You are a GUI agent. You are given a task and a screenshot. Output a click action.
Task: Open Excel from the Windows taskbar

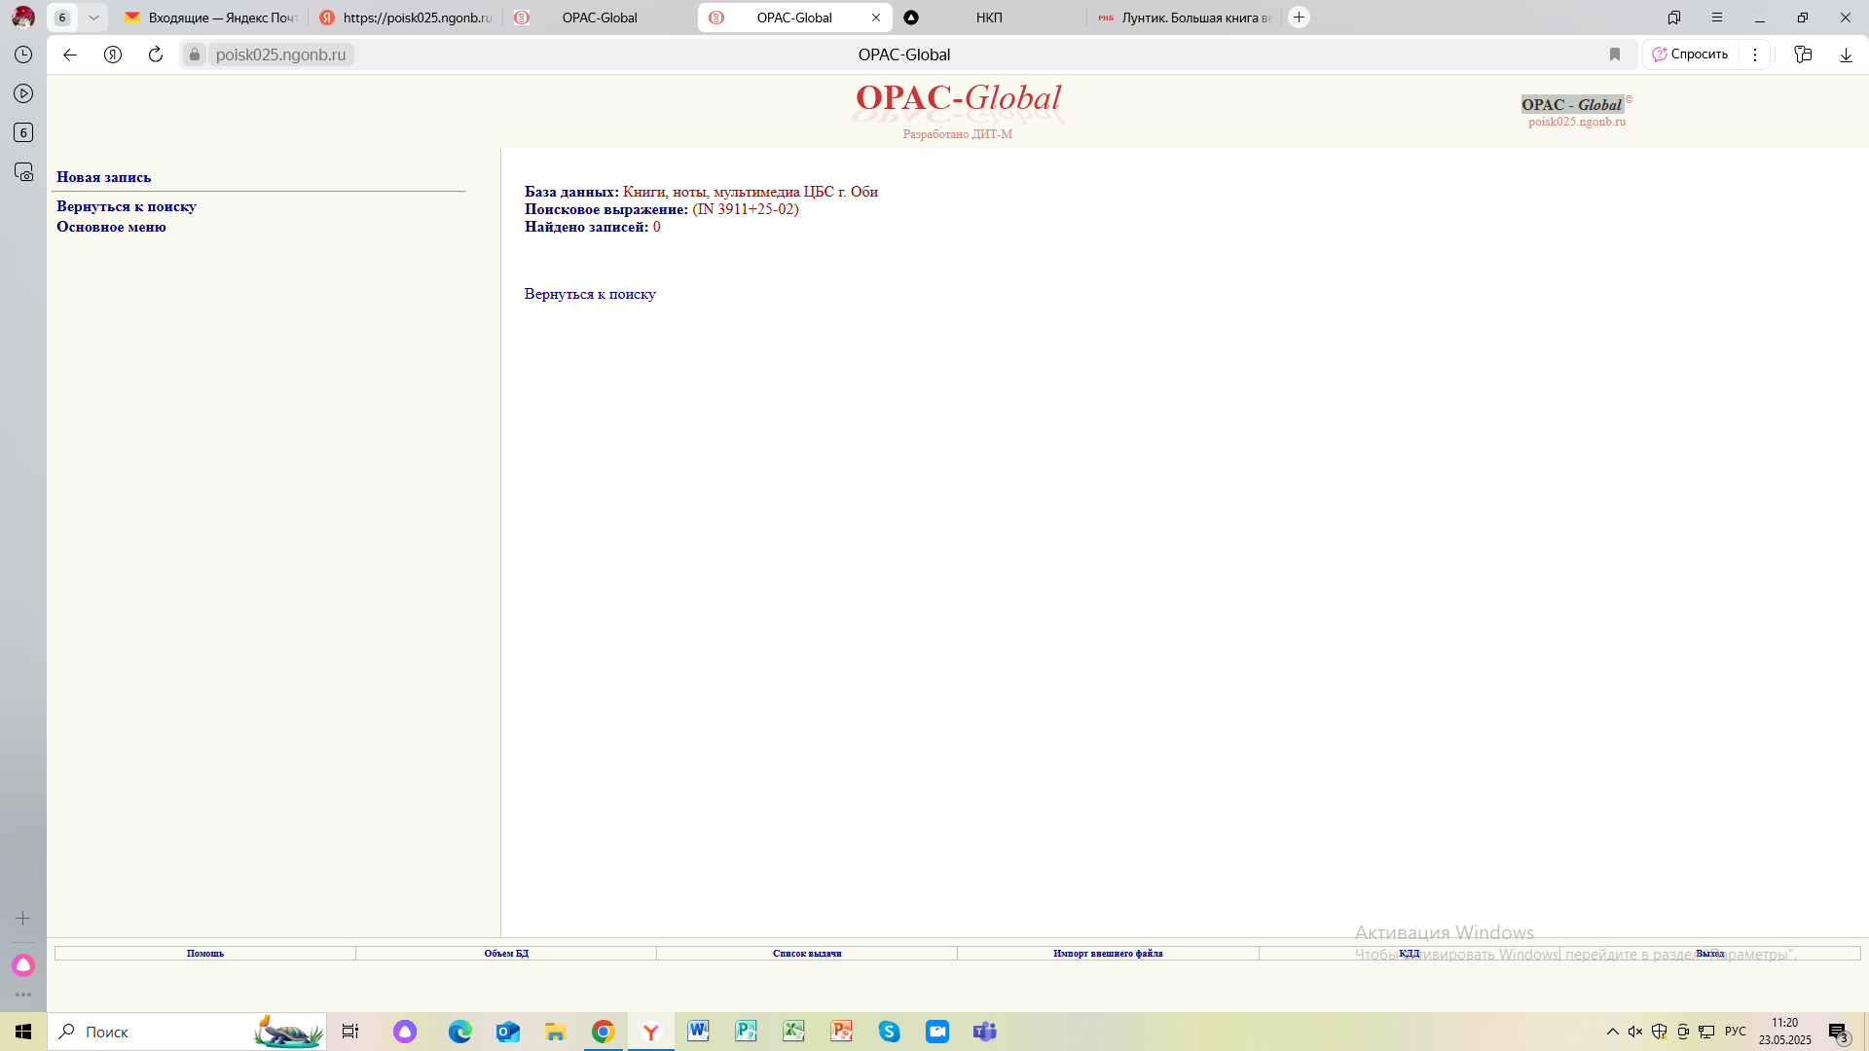coord(793,1032)
